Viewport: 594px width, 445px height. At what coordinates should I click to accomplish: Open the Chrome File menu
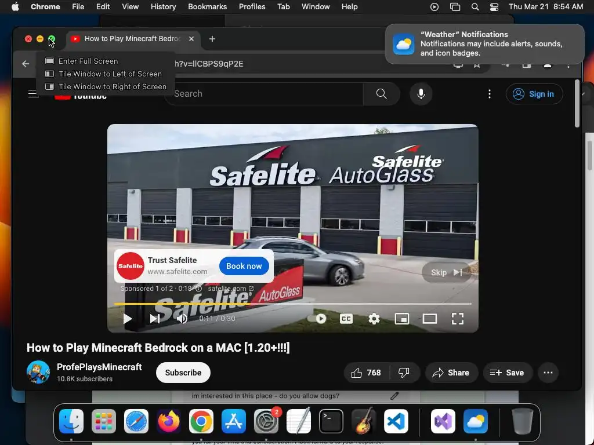[x=78, y=6]
